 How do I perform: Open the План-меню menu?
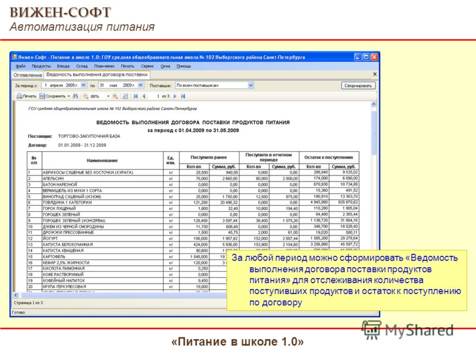pos(104,66)
